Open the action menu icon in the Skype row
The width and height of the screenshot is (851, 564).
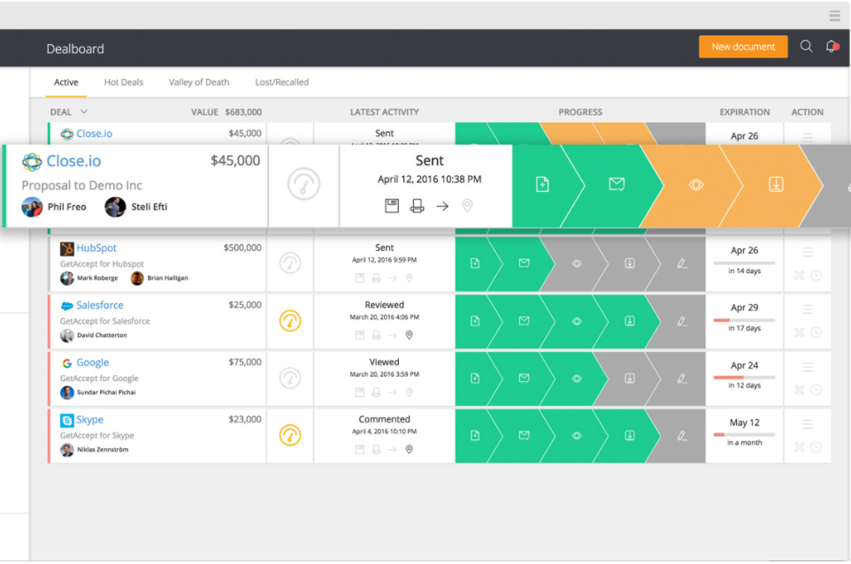point(808,424)
